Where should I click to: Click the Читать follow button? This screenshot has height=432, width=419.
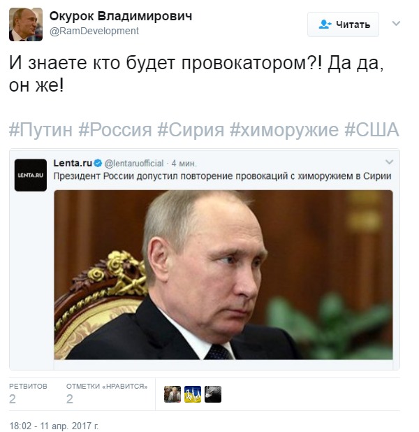click(343, 24)
